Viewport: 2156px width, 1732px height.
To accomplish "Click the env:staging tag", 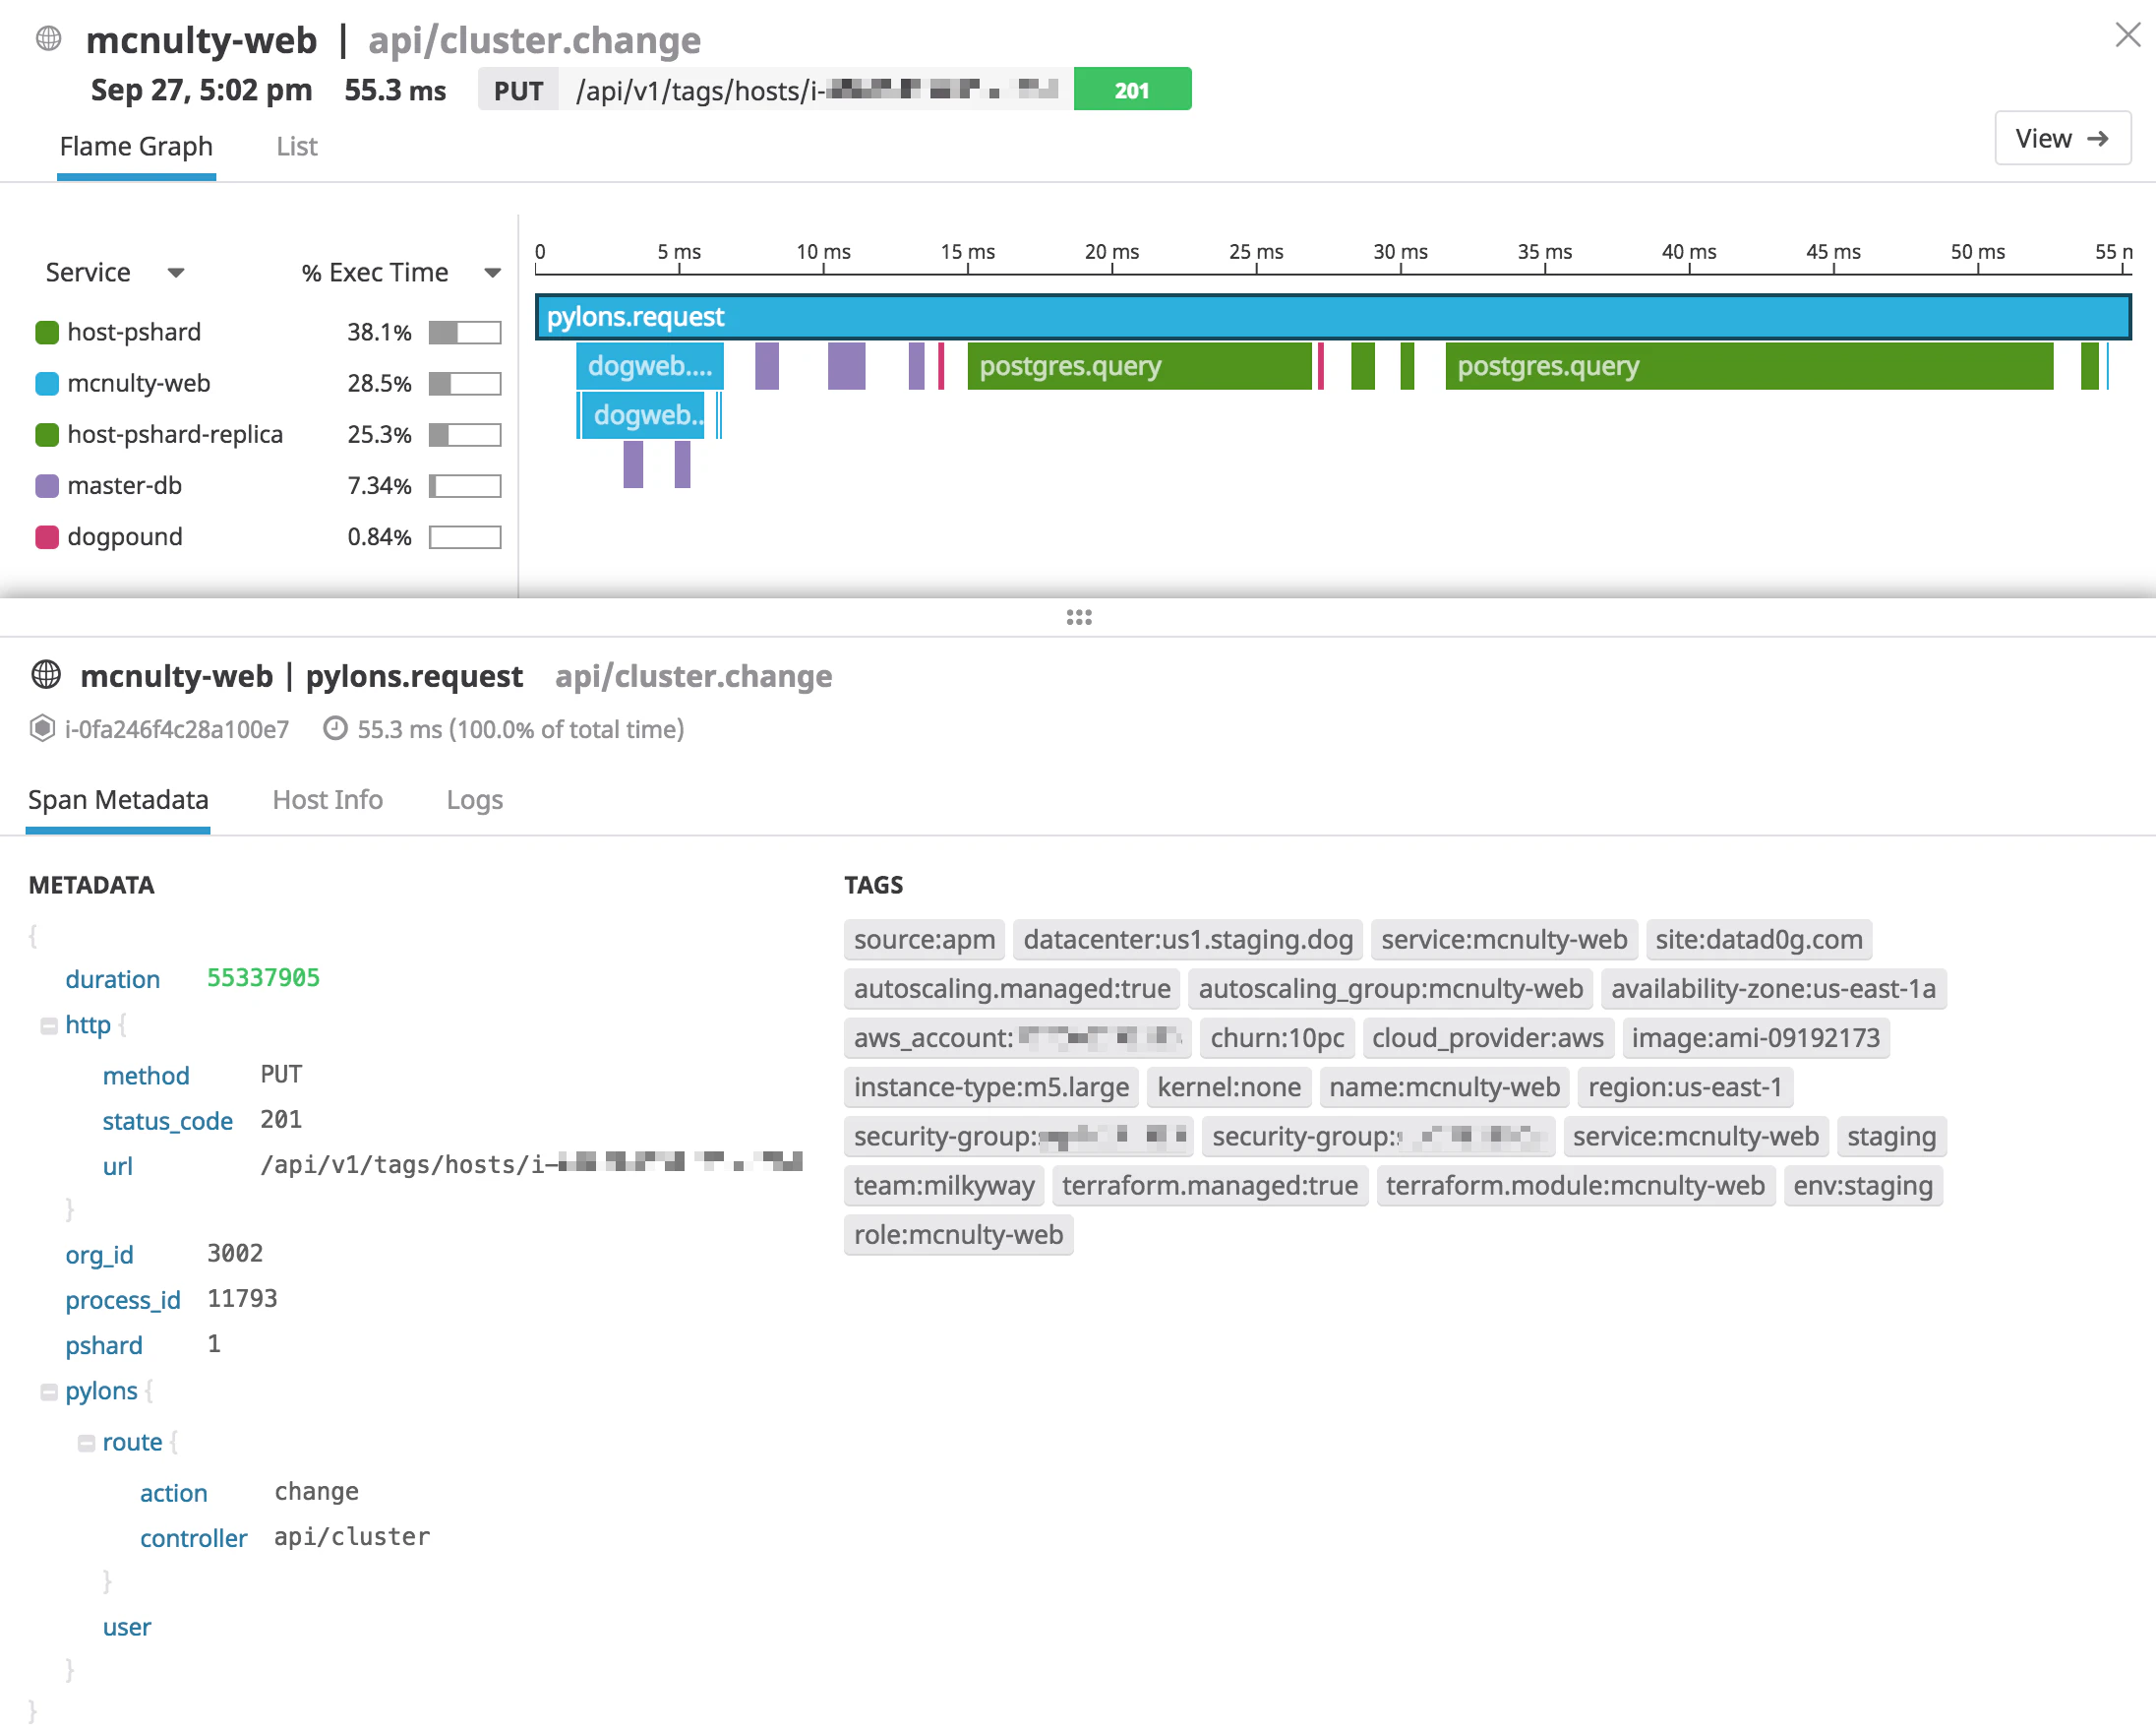I will 1863,1185.
